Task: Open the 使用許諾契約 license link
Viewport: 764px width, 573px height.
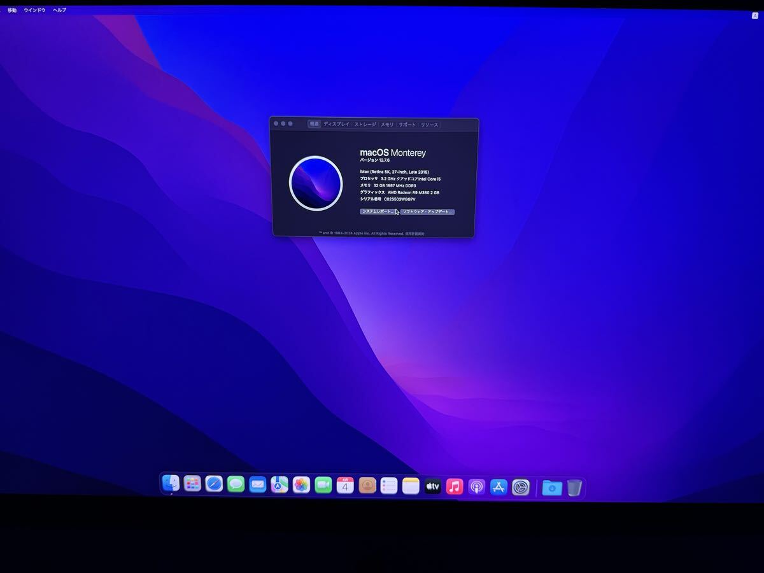Action: tap(415, 234)
